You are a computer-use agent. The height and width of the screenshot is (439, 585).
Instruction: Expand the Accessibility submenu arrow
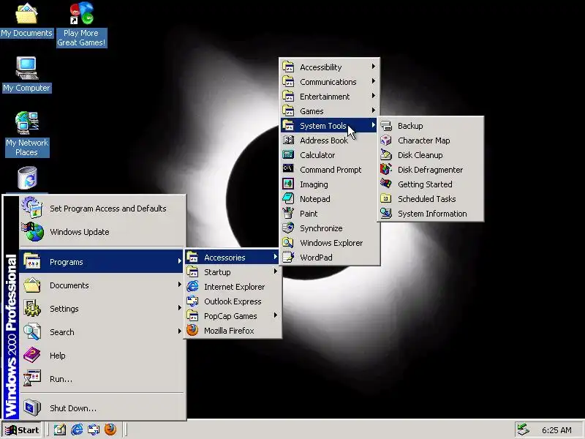[x=373, y=67]
